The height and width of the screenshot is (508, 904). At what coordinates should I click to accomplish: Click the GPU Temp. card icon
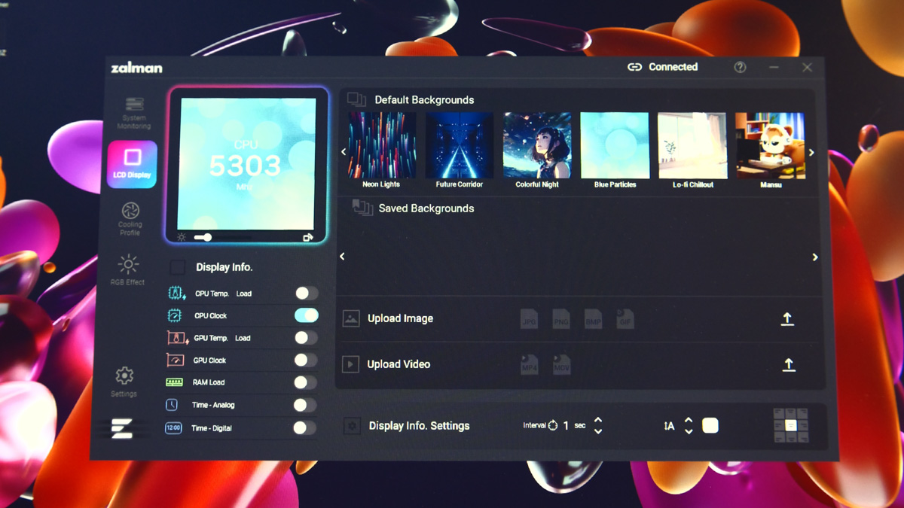176,338
